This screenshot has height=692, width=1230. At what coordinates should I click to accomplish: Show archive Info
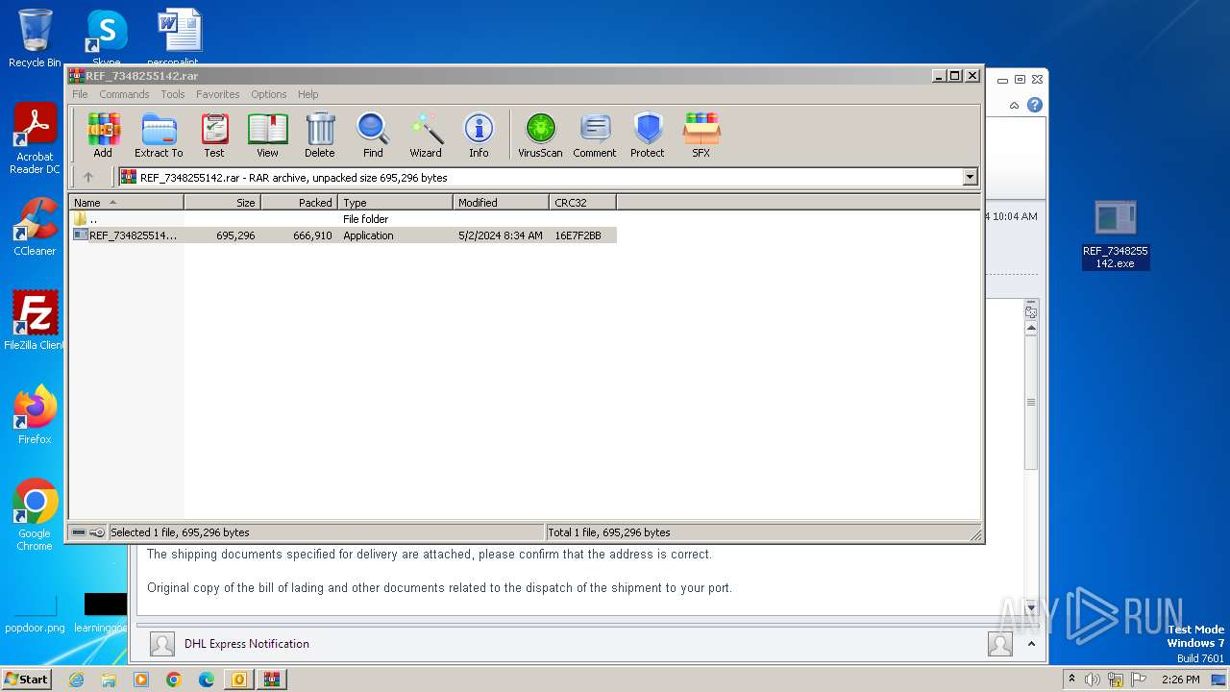click(x=479, y=136)
